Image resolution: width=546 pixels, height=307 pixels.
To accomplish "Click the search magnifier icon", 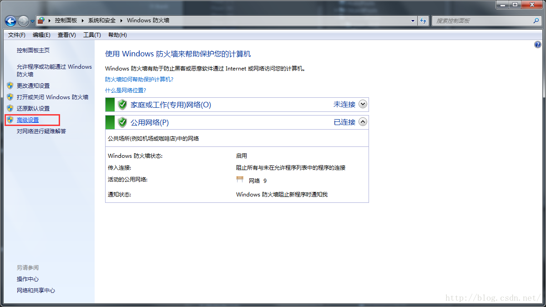I will pos(536,20).
